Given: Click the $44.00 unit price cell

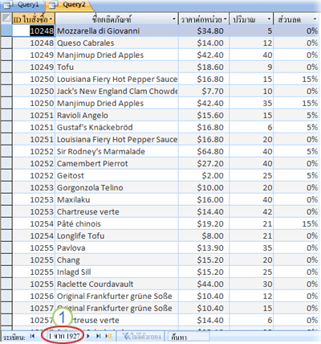Looking at the screenshot, I should (204, 284).
